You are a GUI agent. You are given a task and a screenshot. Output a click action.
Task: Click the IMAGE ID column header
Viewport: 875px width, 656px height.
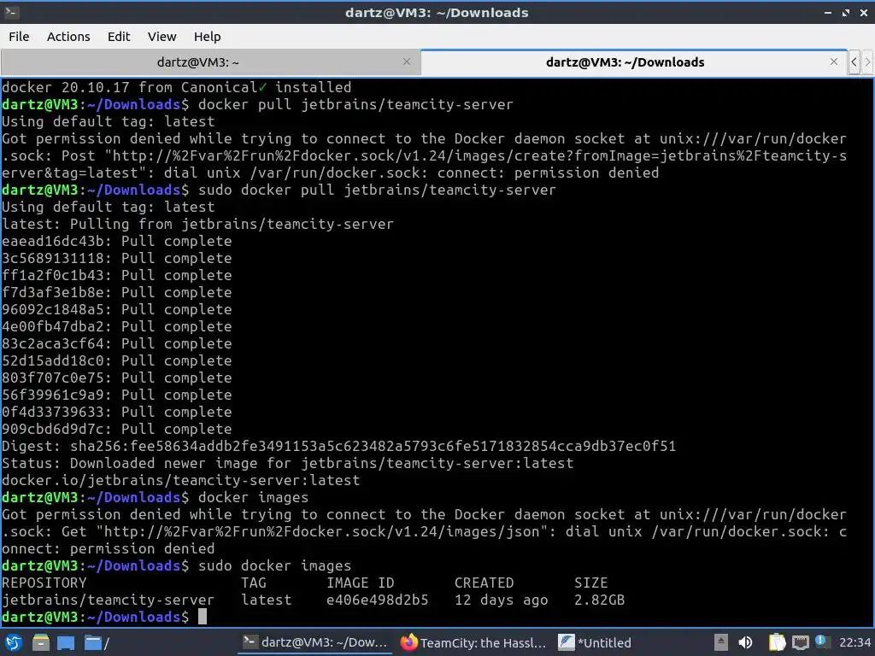361,583
